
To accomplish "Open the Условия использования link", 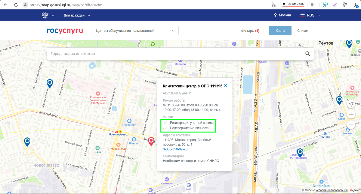I will point(332,190).
